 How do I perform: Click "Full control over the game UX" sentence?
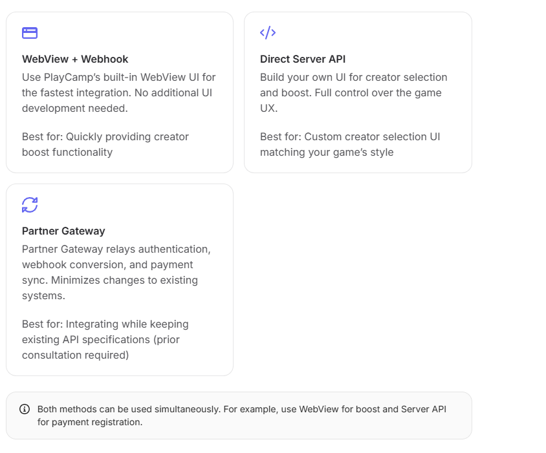click(x=351, y=101)
